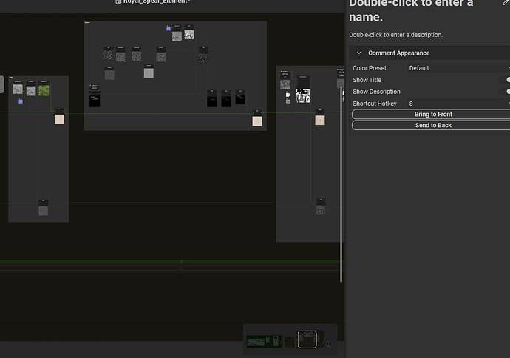The height and width of the screenshot is (358, 510).
Task: Click the minimap viewport rectangle
Action: pos(307,340)
